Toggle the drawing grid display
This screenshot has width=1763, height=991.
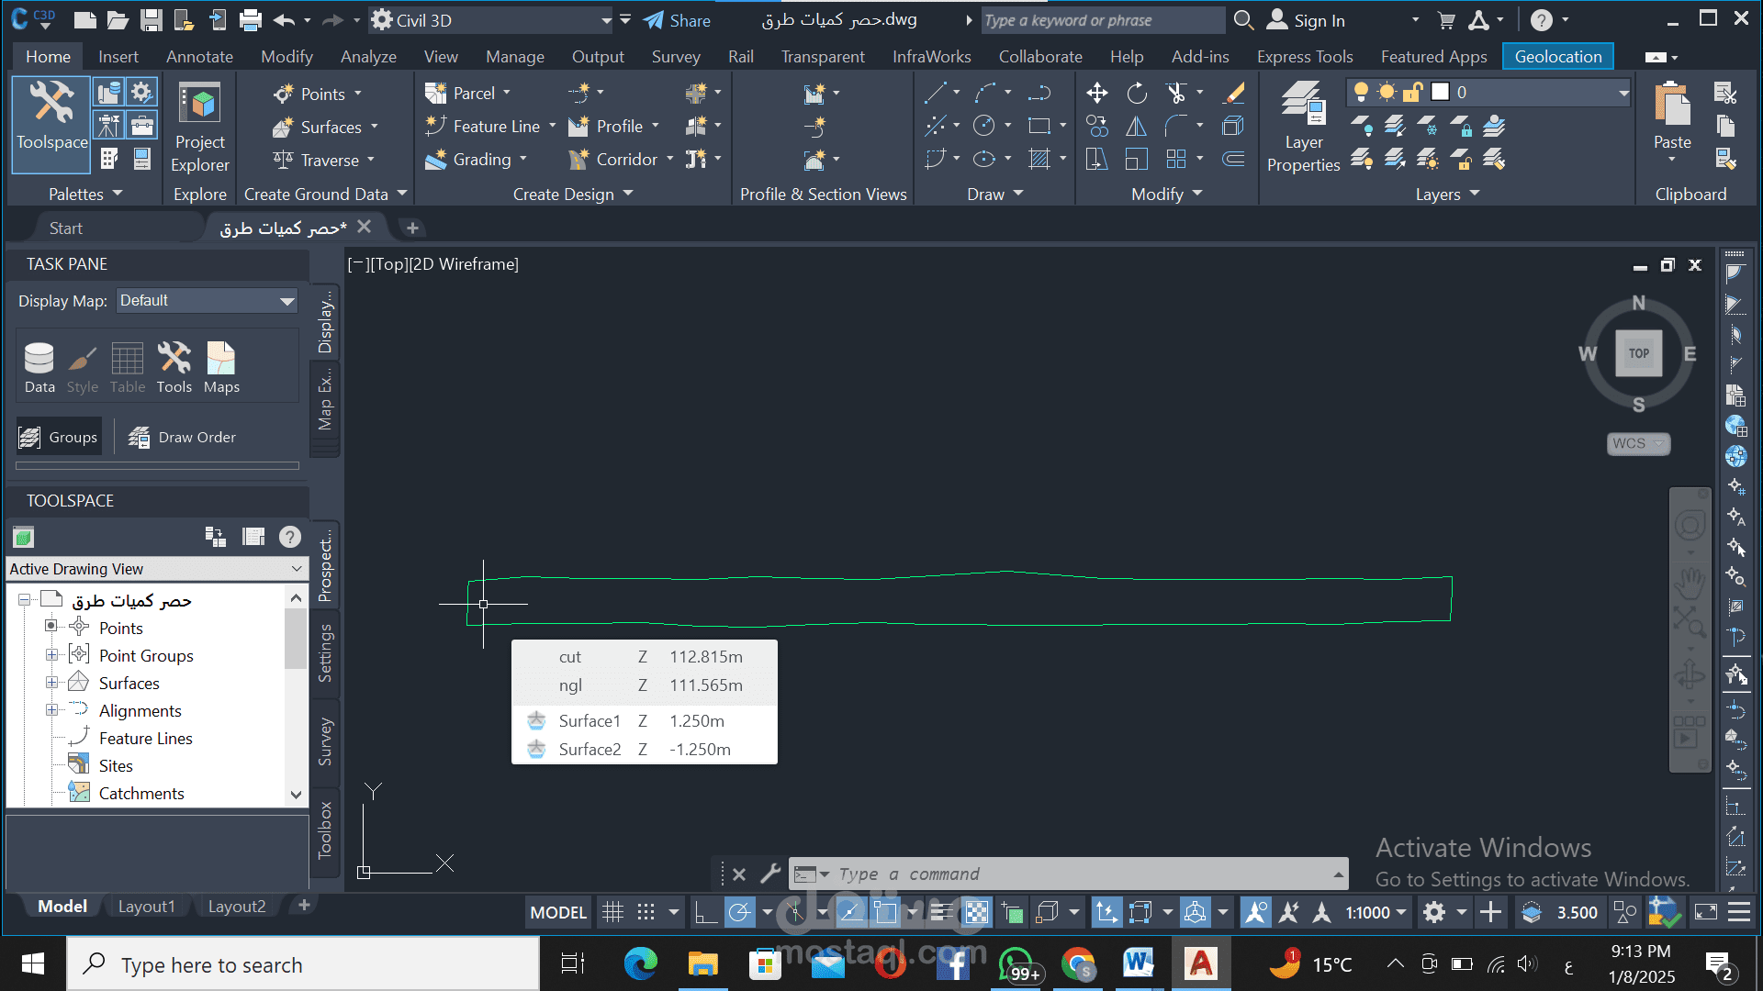coord(612,912)
